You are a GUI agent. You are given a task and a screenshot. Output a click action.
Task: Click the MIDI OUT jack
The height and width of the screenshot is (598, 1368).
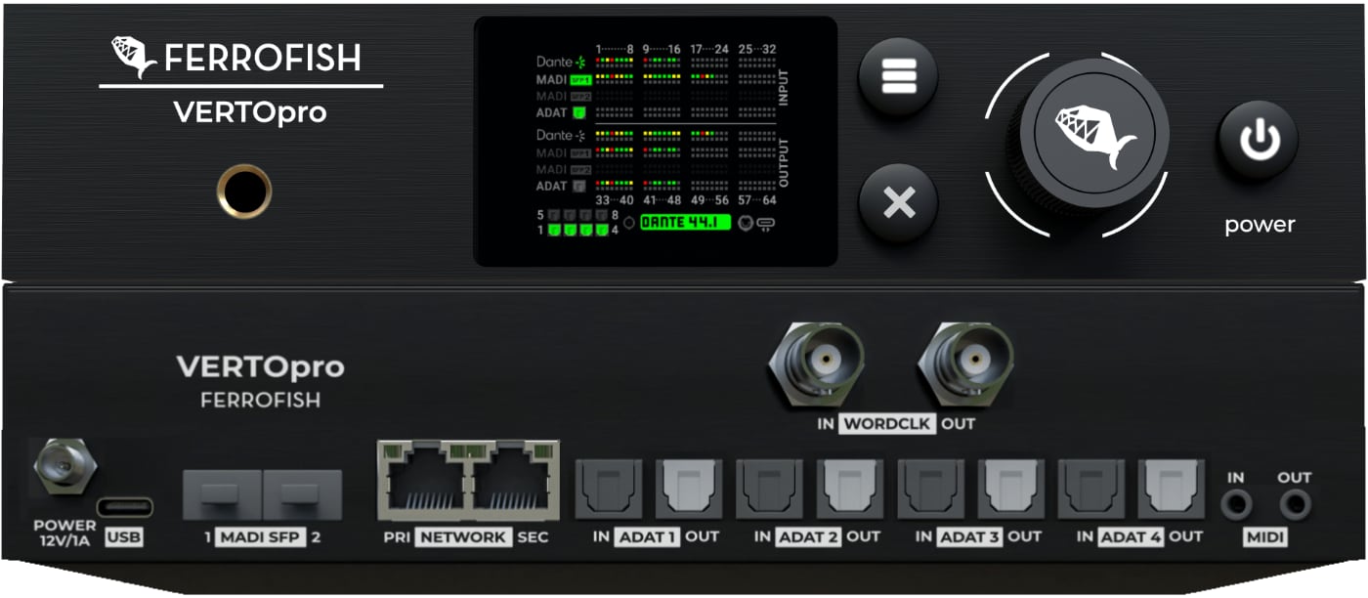pyautogui.click(x=1296, y=505)
